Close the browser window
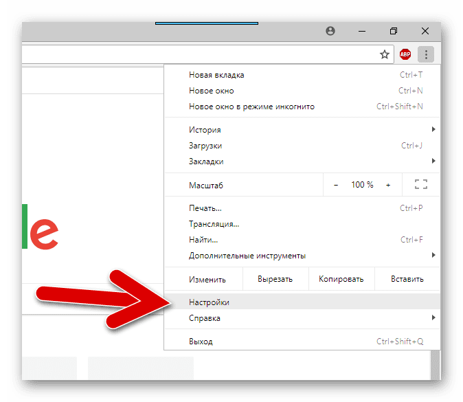This screenshot has width=463, height=402. point(425,31)
